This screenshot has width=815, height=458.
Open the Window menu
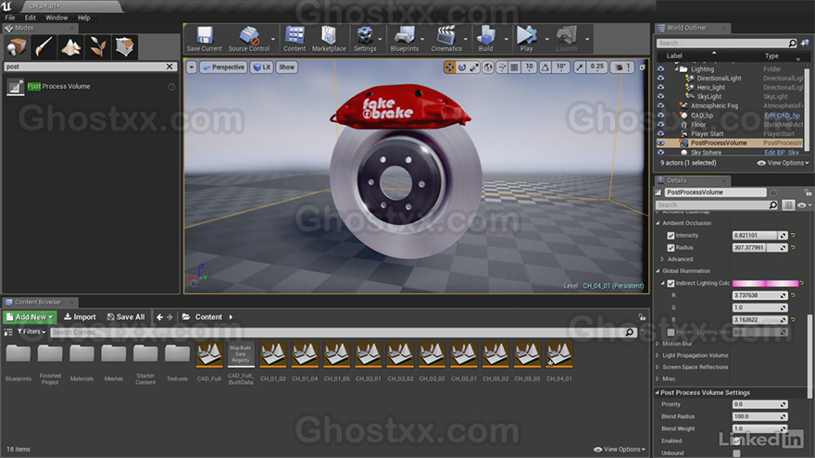[56, 18]
